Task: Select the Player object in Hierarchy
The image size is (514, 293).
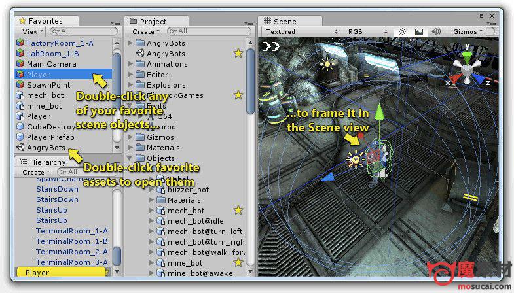Action: [x=62, y=272]
